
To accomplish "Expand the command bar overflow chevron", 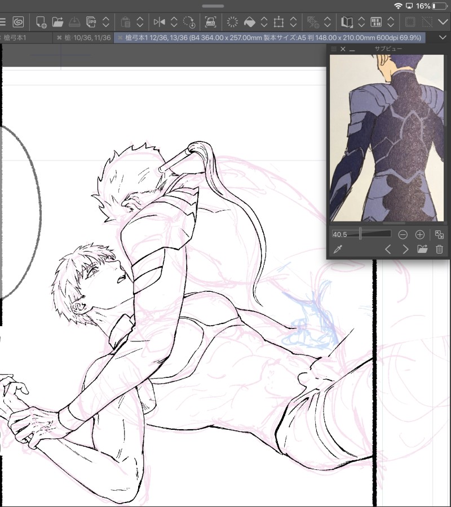I will point(443,22).
